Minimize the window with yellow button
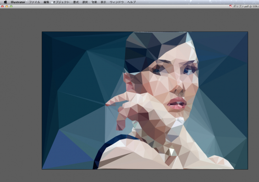 (x=7, y=6)
